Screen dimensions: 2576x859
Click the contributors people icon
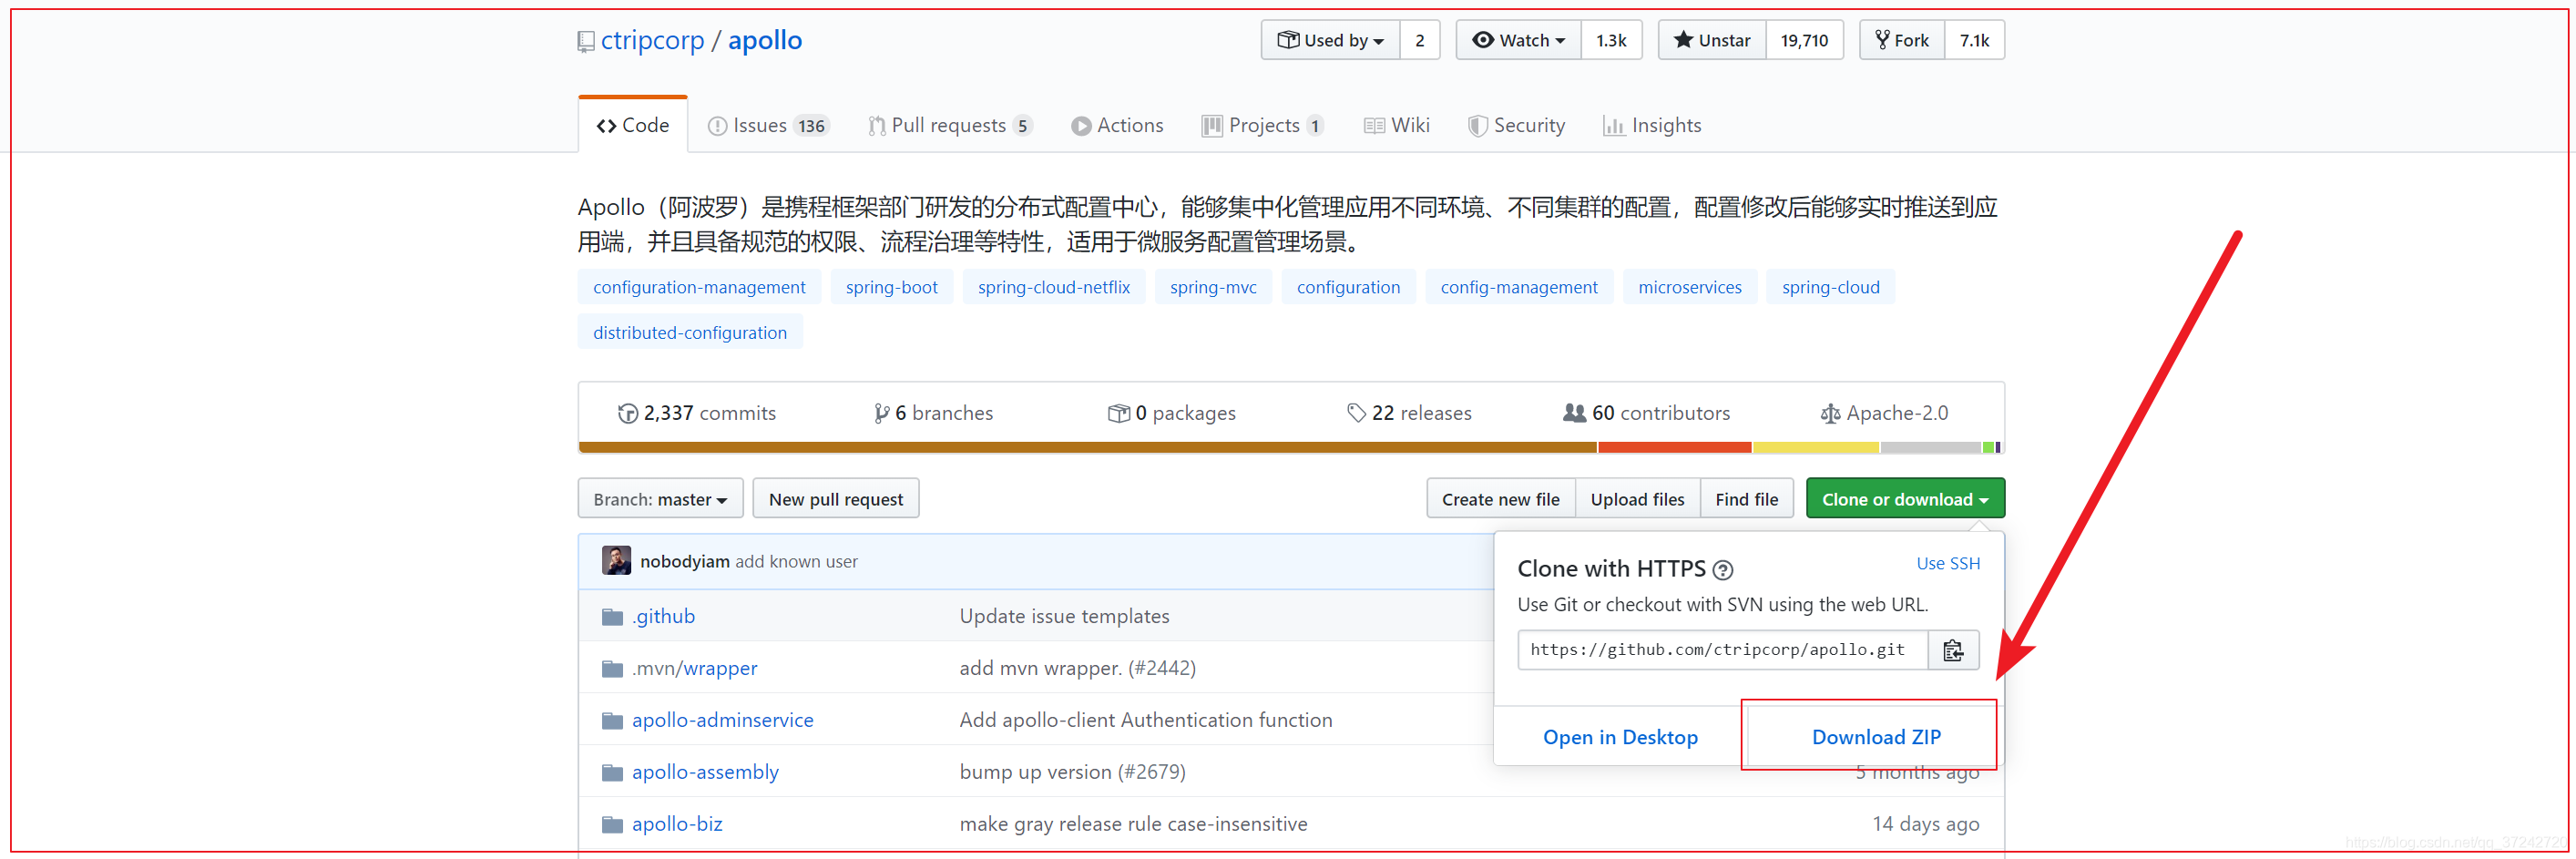(1574, 413)
